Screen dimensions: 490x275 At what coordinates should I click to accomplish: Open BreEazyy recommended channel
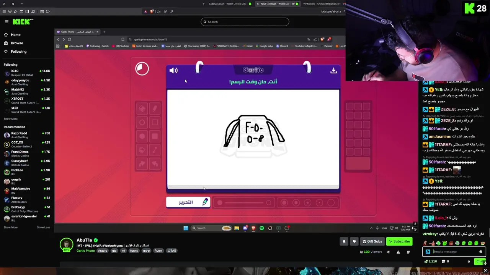[x=27, y=209]
